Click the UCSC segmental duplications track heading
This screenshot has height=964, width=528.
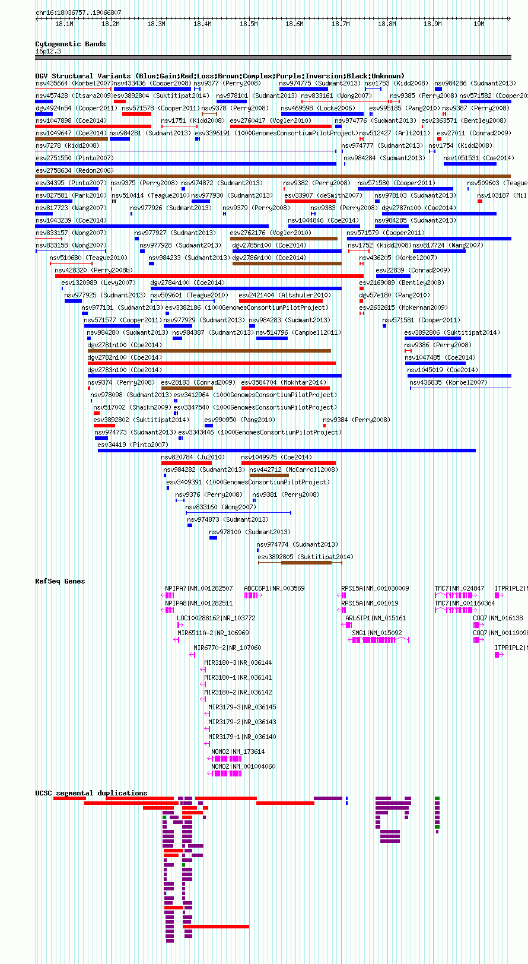coord(91,793)
